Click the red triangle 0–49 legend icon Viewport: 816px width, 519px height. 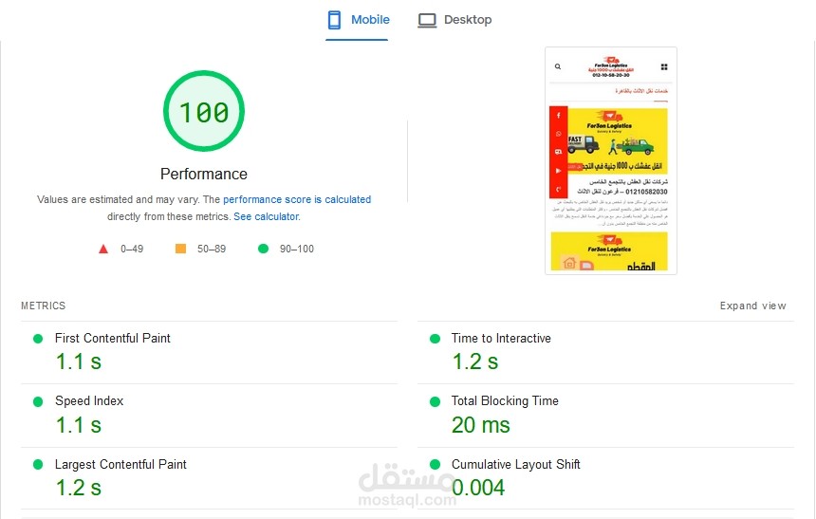point(103,249)
